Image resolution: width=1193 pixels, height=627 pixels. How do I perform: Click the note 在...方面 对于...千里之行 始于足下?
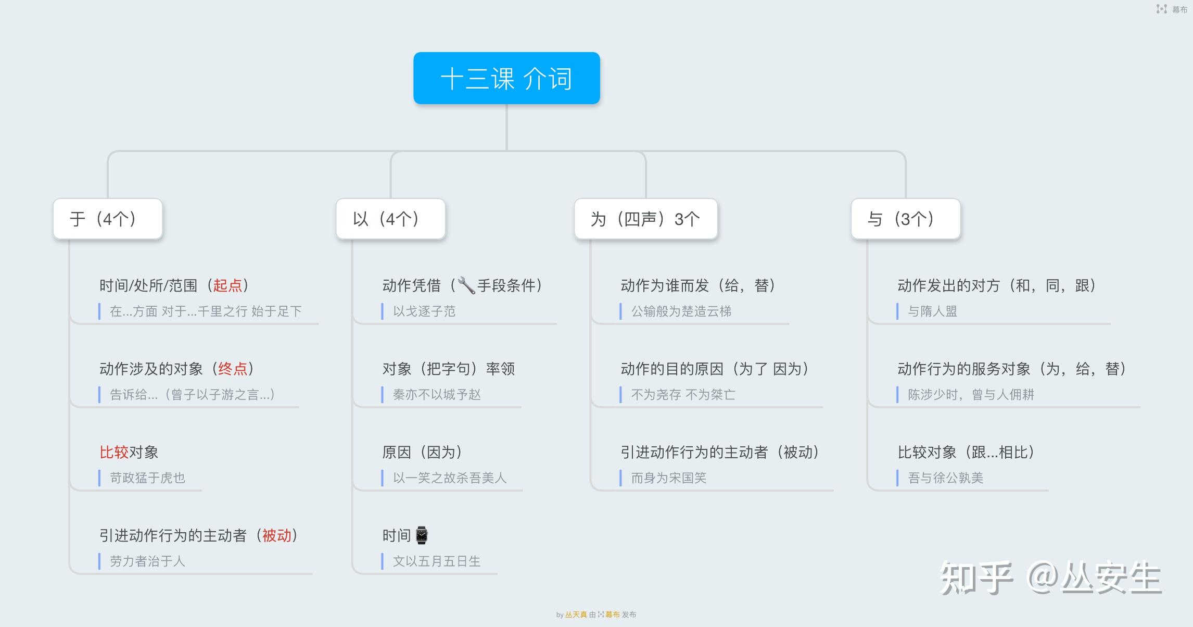click(206, 311)
